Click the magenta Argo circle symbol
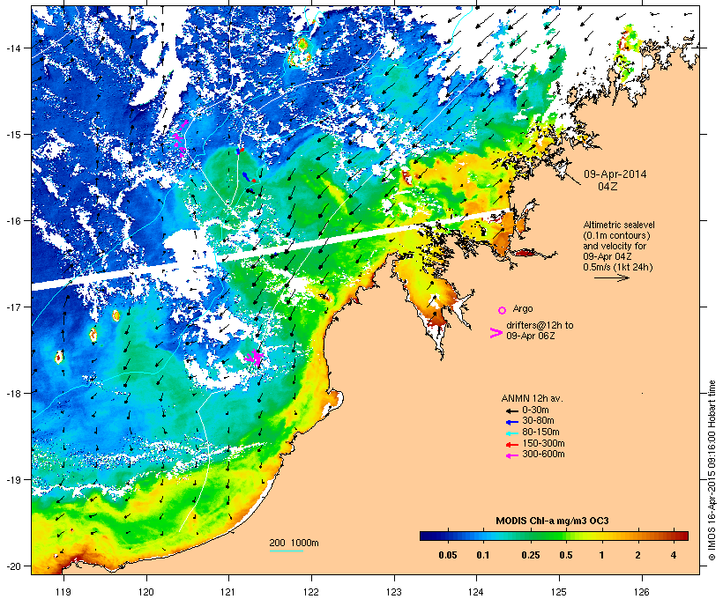The height and width of the screenshot is (599, 723). pos(502,310)
